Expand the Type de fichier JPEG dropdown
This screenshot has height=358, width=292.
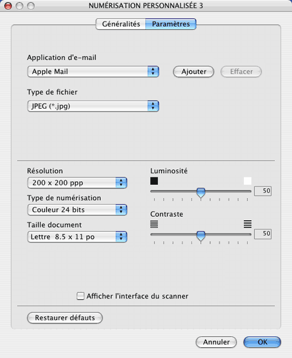tap(93, 106)
